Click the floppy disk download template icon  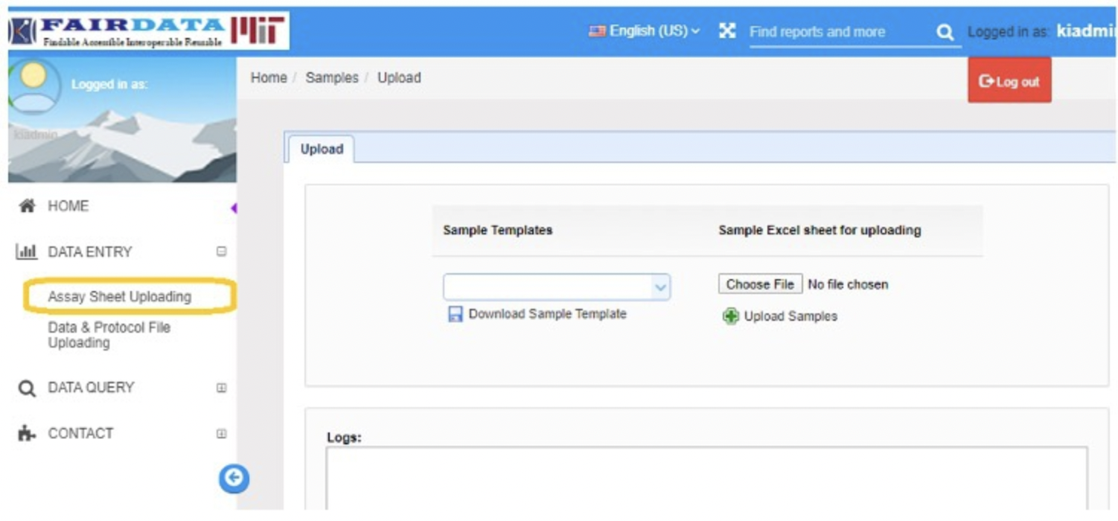[455, 314]
